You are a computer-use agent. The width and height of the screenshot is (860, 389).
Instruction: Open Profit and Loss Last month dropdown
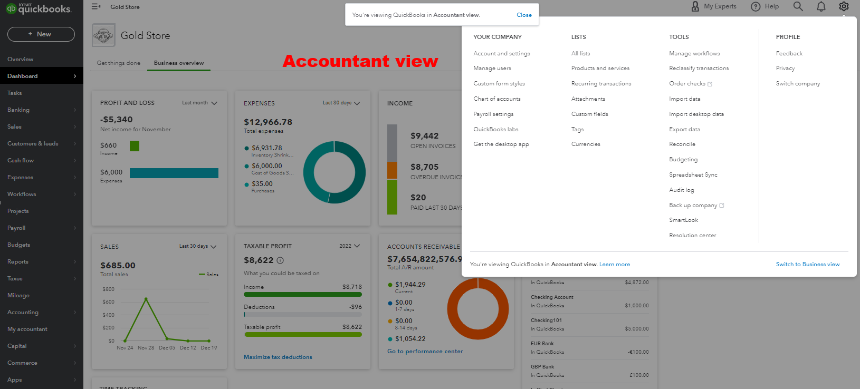(199, 103)
